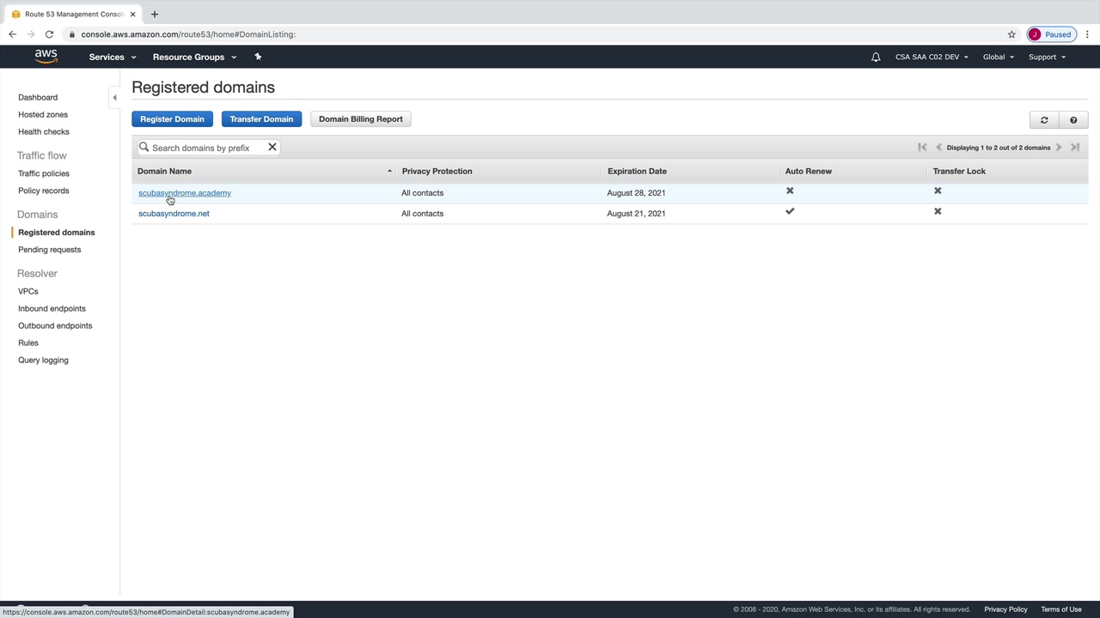Click the Auto Renew column header
This screenshot has width=1100, height=618.
tap(808, 171)
